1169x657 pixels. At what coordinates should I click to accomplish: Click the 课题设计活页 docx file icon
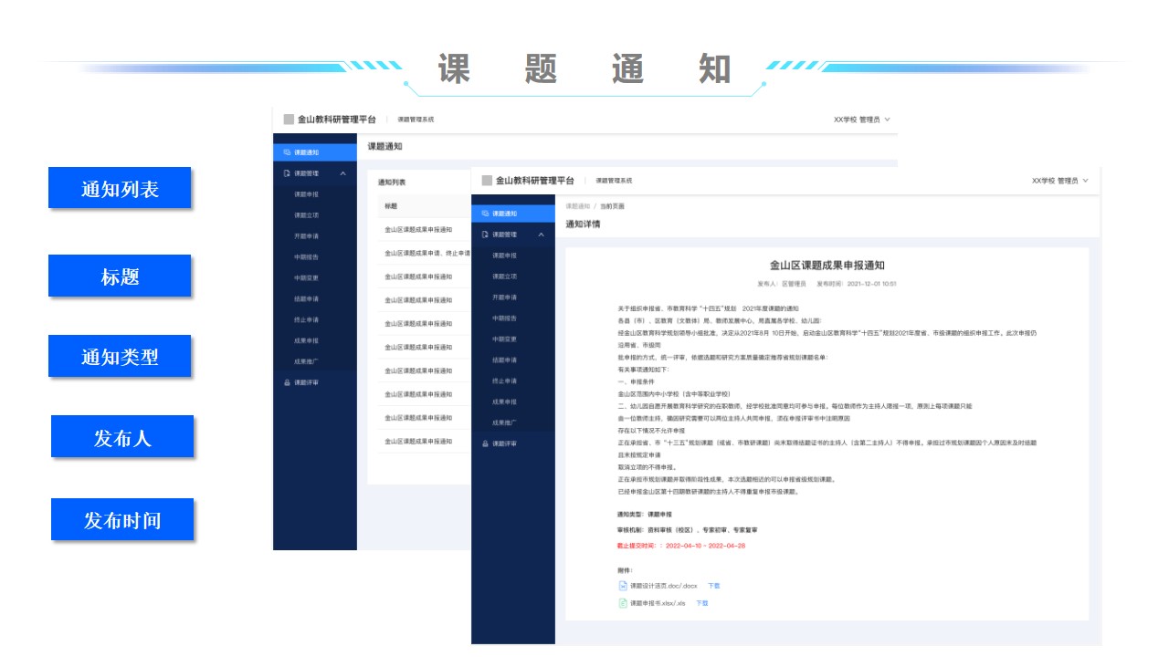(623, 586)
